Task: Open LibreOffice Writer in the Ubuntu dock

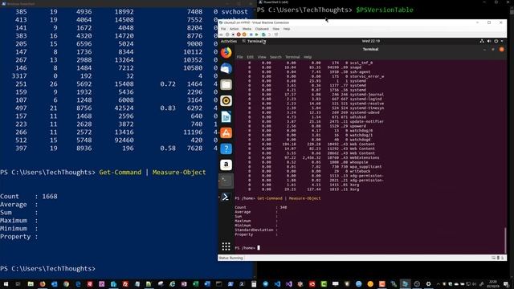Action: tap(226, 116)
